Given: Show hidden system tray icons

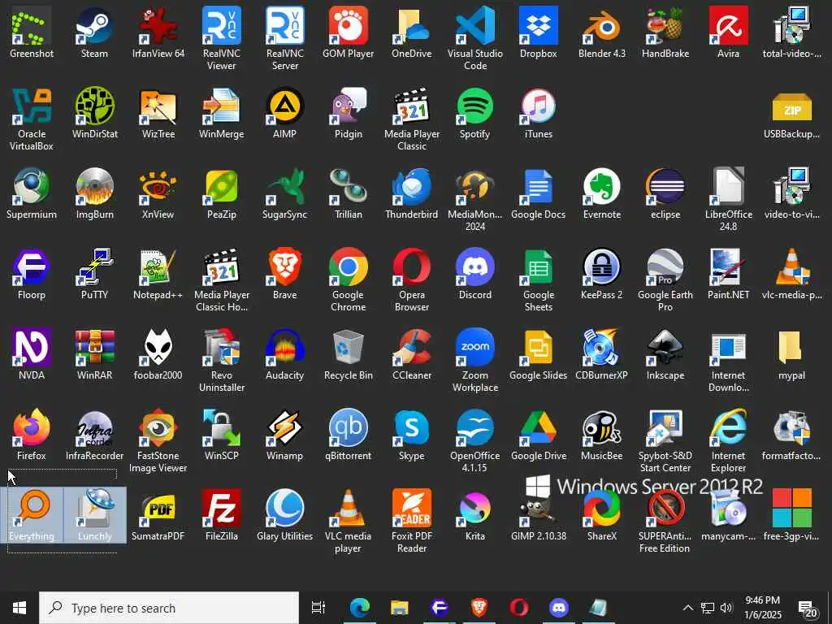Looking at the screenshot, I should pyautogui.click(x=687, y=608).
